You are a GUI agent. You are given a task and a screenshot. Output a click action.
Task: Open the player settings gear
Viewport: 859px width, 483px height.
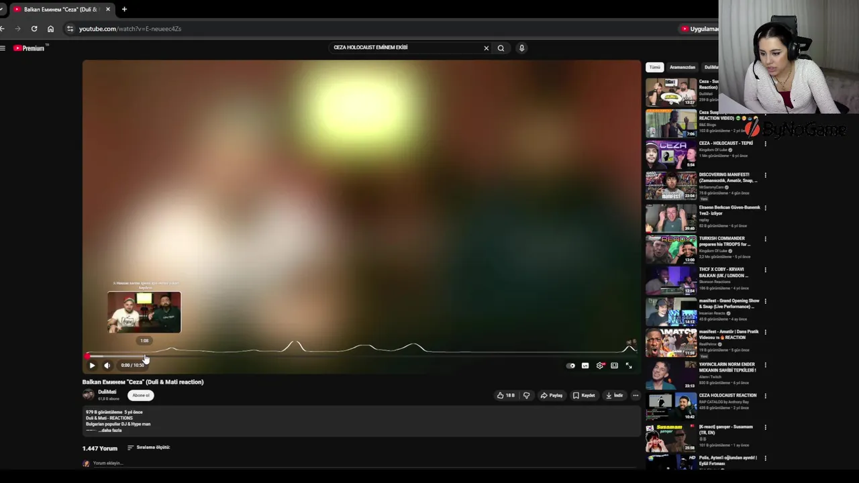click(x=600, y=366)
